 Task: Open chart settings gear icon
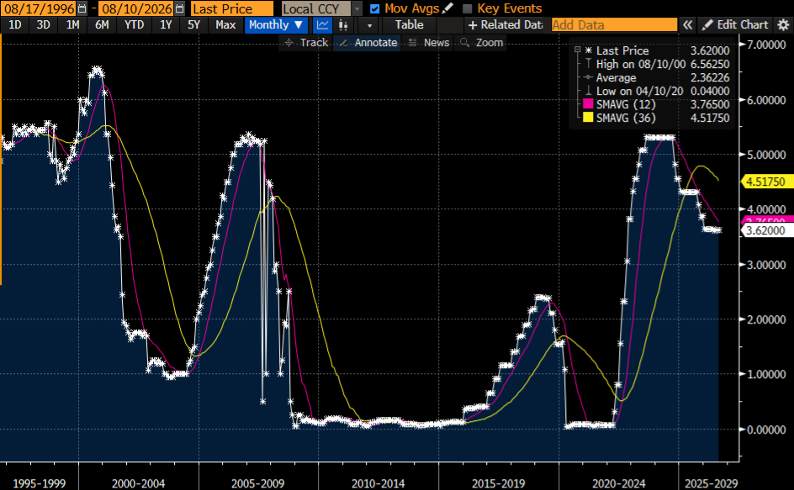pos(783,25)
